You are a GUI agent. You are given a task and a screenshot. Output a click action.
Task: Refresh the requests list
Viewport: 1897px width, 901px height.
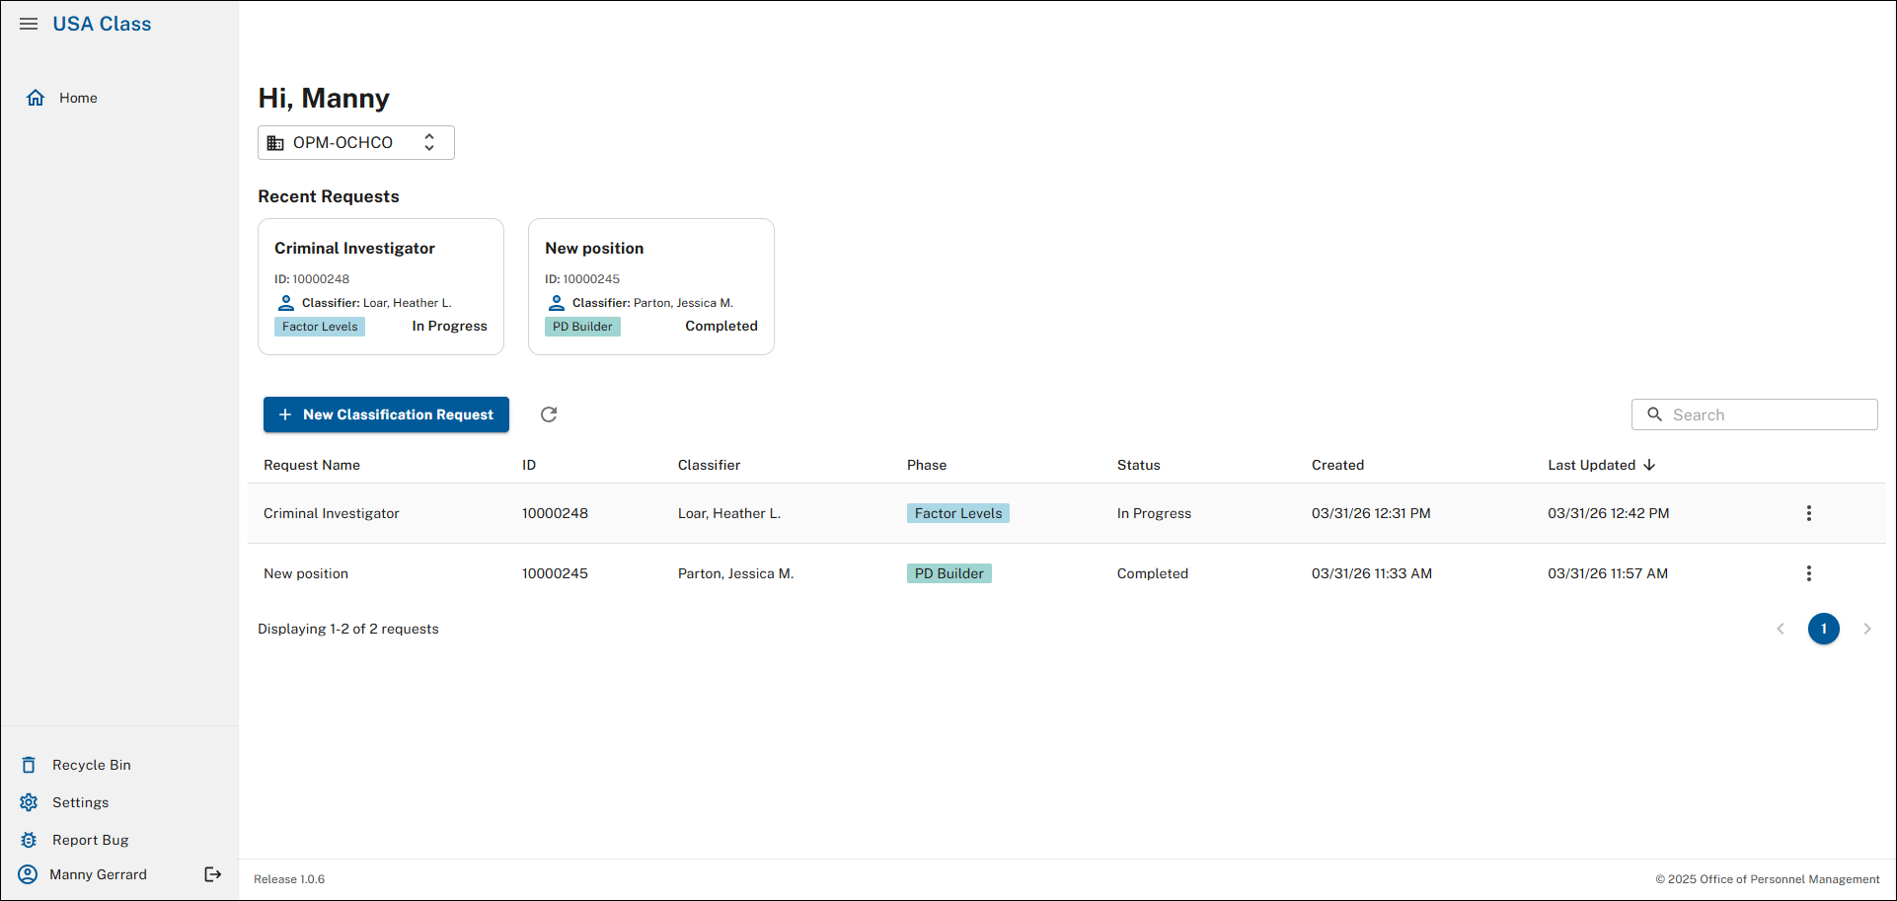[x=549, y=414]
